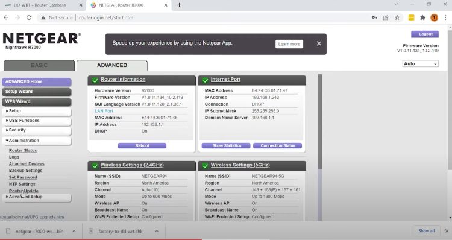Open saved passwords key icon
This screenshot has height=240, width=452.
pos(374,17)
